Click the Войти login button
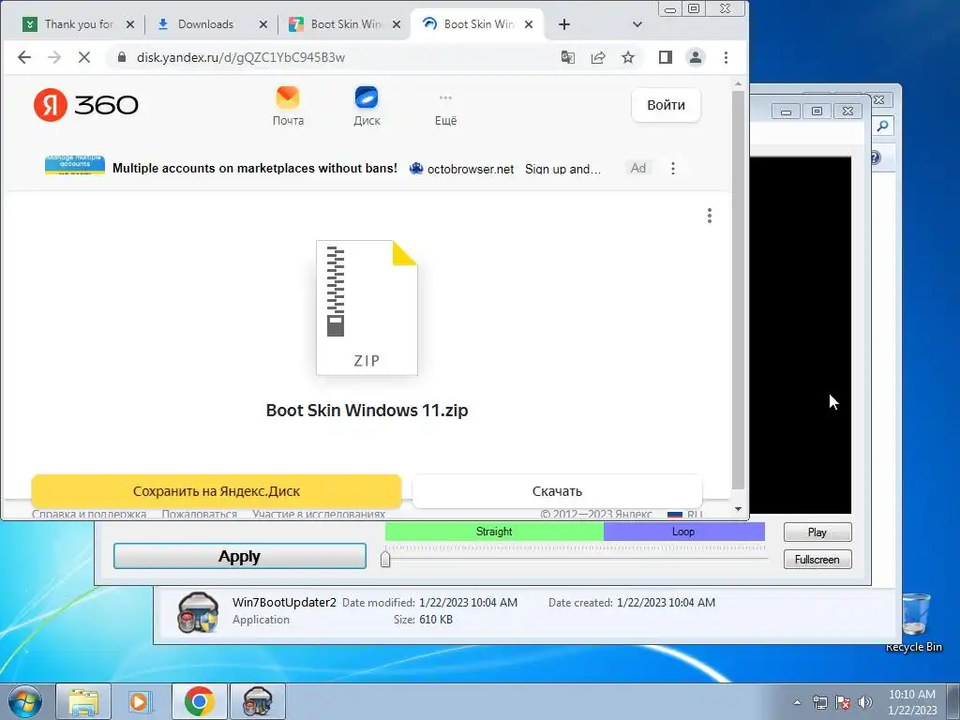 (x=667, y=105)
